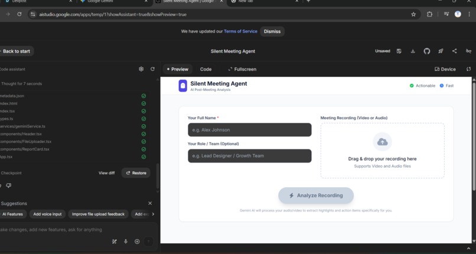Select Improve file upload feedback suggestion
This screenshot has width=476, height=254.
click(99, 214)
